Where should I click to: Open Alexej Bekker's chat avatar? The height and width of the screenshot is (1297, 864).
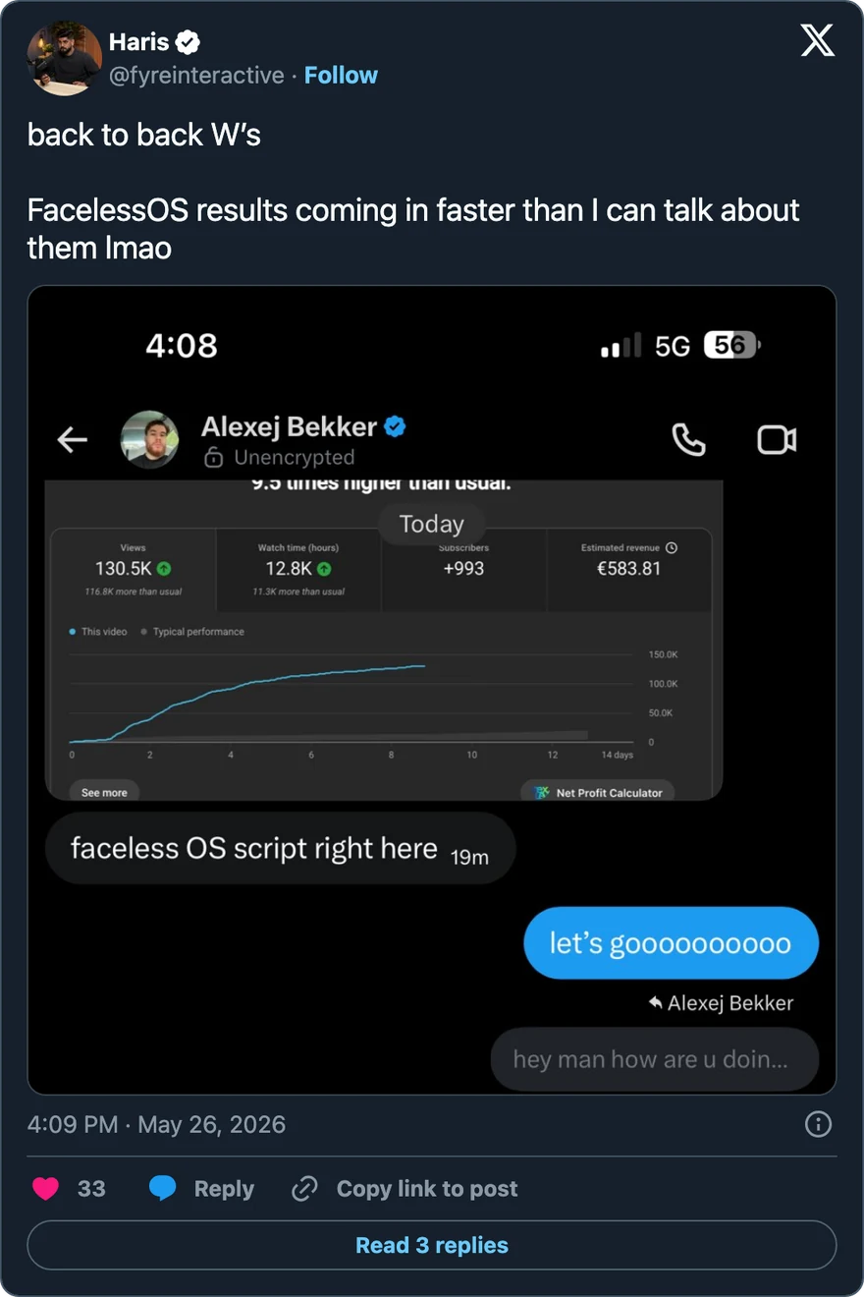click(149, 439)
